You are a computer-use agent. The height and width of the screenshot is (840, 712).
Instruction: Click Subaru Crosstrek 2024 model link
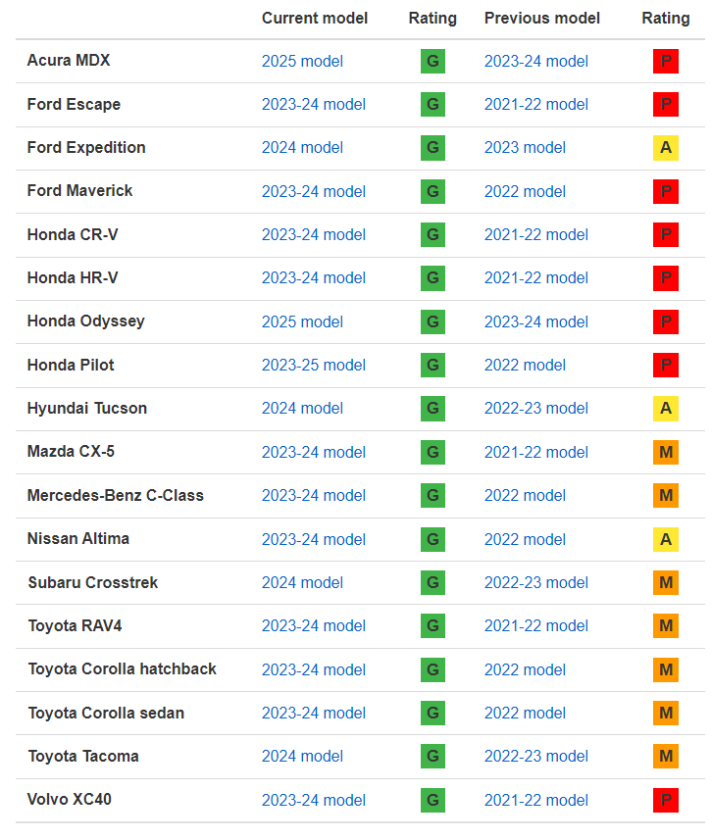(302, 583)
